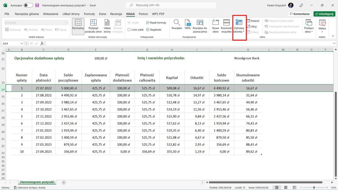Switch to the Formuły ribbon tab
Viewport: 338px width, 190px height.
coord(89,14)
